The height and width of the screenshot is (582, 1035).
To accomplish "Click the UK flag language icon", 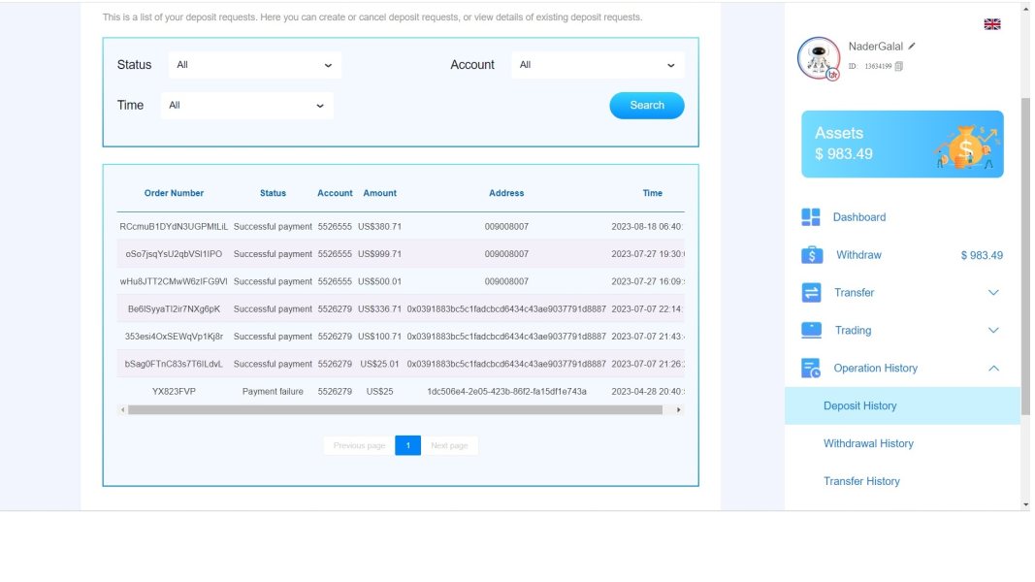I will pyautogui.click(x=991, y=24).
